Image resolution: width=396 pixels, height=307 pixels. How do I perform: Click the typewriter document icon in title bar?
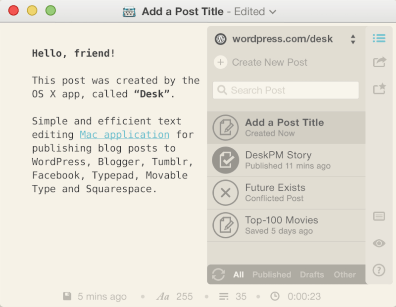[x=129, y=11]
